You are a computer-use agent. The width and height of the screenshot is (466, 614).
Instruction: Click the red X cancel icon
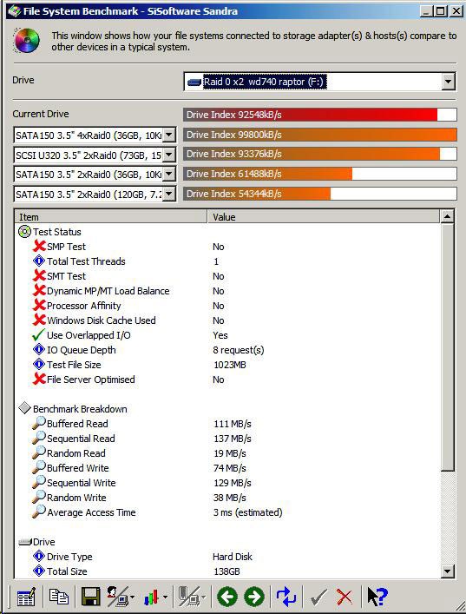[345, 597]
